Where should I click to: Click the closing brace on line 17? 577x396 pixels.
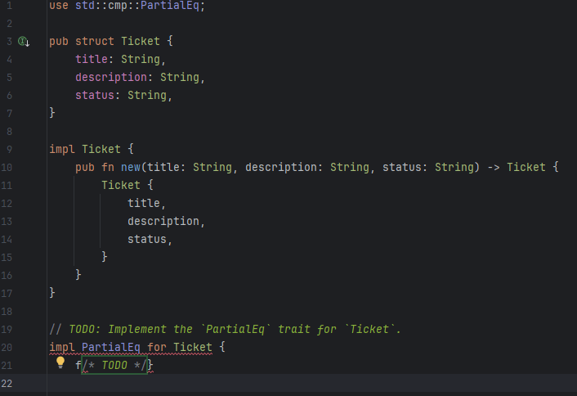(x=52, y=293)
